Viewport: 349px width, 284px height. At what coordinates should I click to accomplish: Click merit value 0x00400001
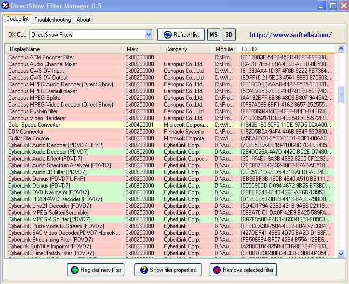140,125
